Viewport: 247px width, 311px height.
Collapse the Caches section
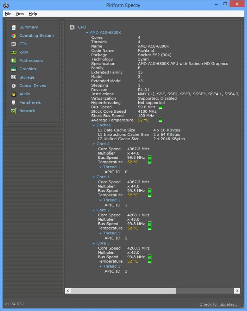coord(94,125)
